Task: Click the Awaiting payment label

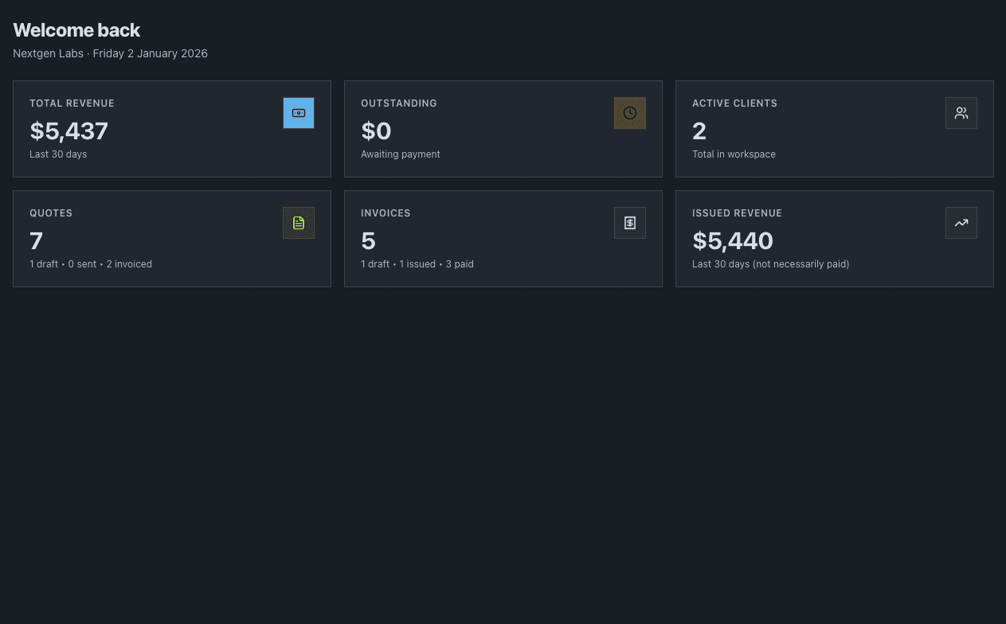Action: (x=401, y=154)
